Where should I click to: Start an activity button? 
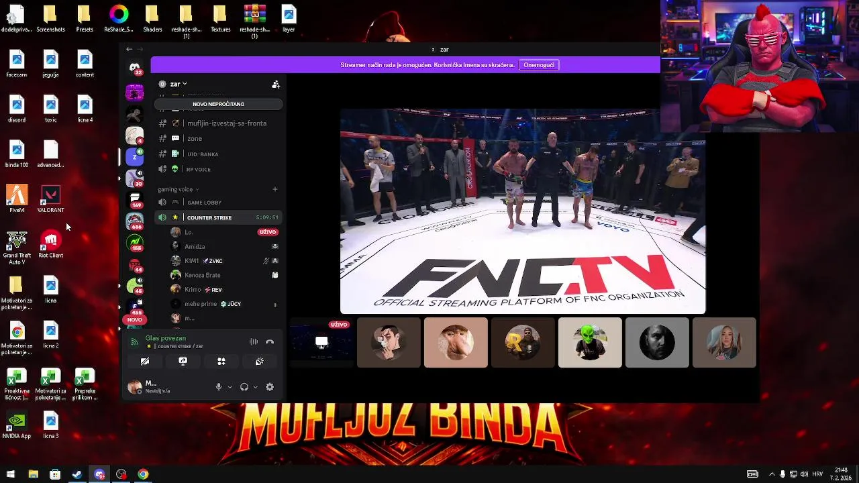(221, 361)
